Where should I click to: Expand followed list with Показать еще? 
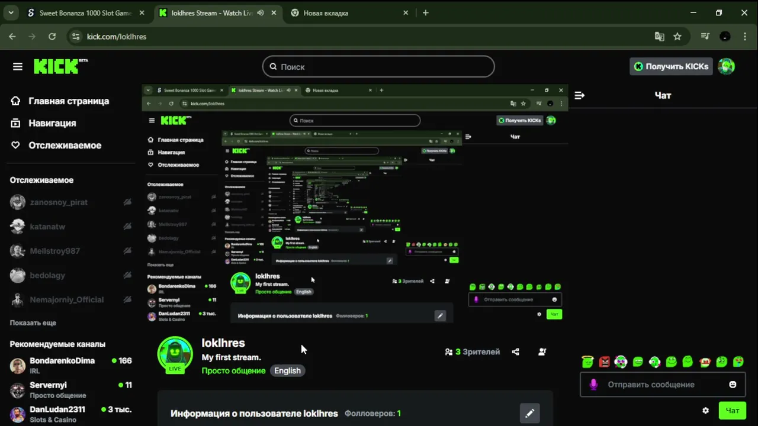tap(33, 323)
